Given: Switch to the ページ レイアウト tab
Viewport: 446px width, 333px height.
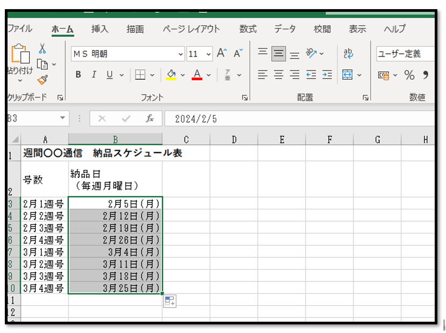Looking at the screenshot, I should click(191, 29).
